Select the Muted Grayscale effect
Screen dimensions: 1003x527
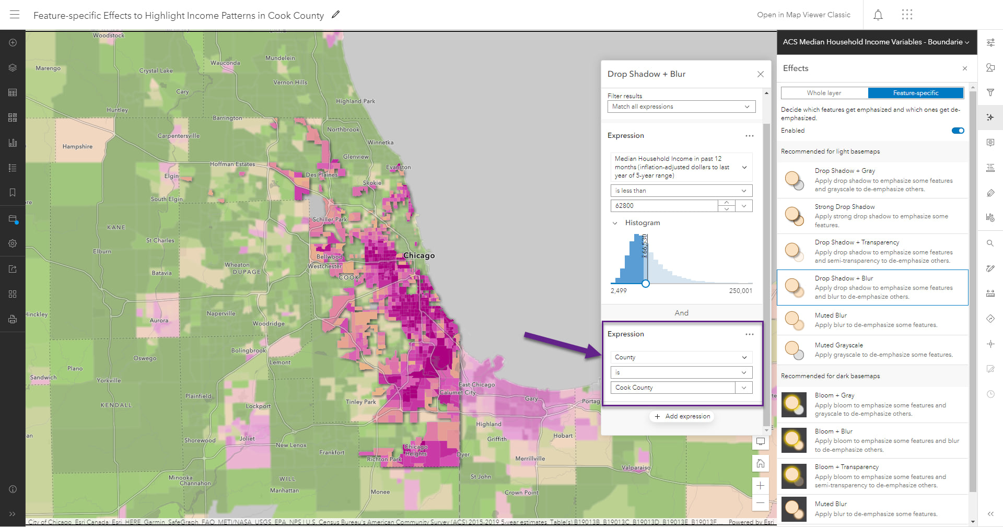click(872, 350)
